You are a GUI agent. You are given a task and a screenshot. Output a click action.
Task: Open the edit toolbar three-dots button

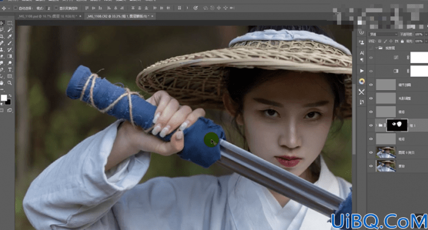(x=2, y=89)
